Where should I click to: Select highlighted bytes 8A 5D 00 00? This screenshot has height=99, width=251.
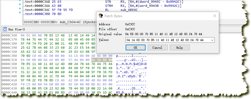102,60
